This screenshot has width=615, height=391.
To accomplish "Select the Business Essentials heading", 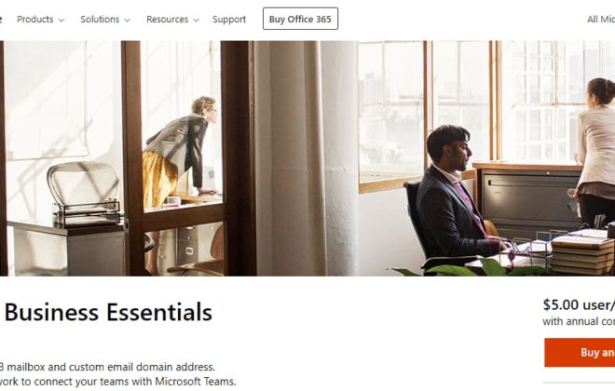I will point(108,312).
